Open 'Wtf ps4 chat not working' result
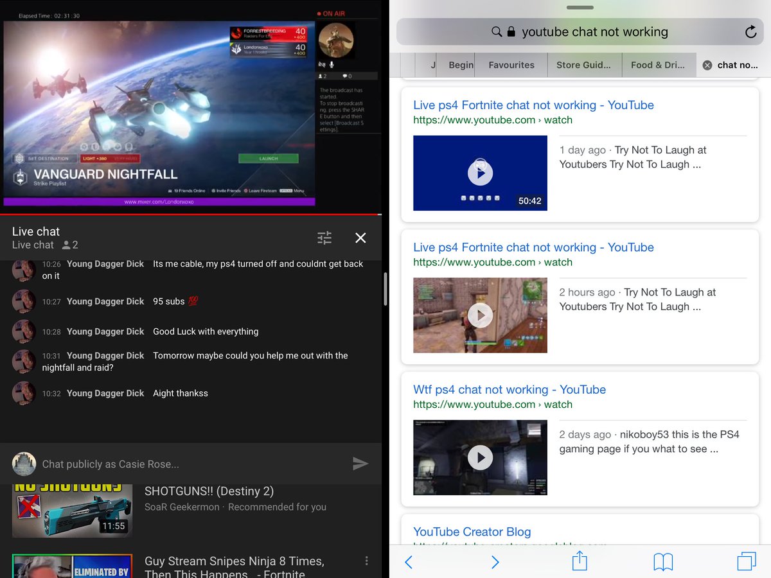 pyautogui.click(x=510, y=390)
